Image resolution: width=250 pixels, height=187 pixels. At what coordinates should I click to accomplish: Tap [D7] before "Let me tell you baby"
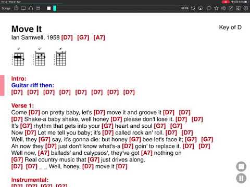[x=30, y=132]
